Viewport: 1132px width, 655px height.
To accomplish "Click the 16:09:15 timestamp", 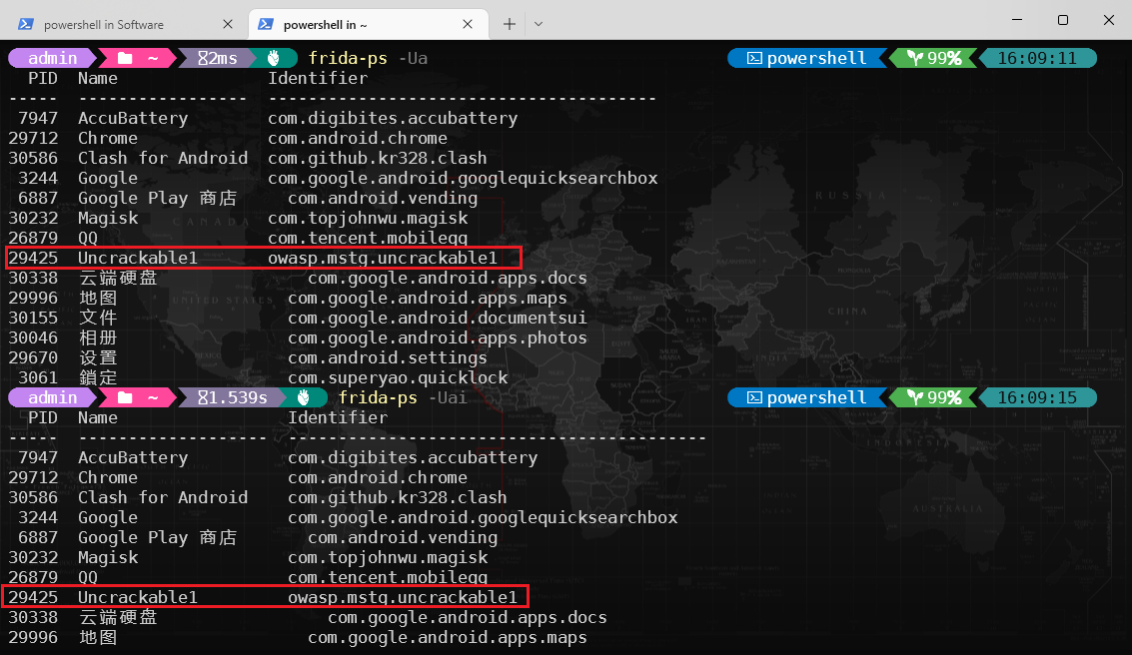I will pyautogui.click(x=1037, y=397).
